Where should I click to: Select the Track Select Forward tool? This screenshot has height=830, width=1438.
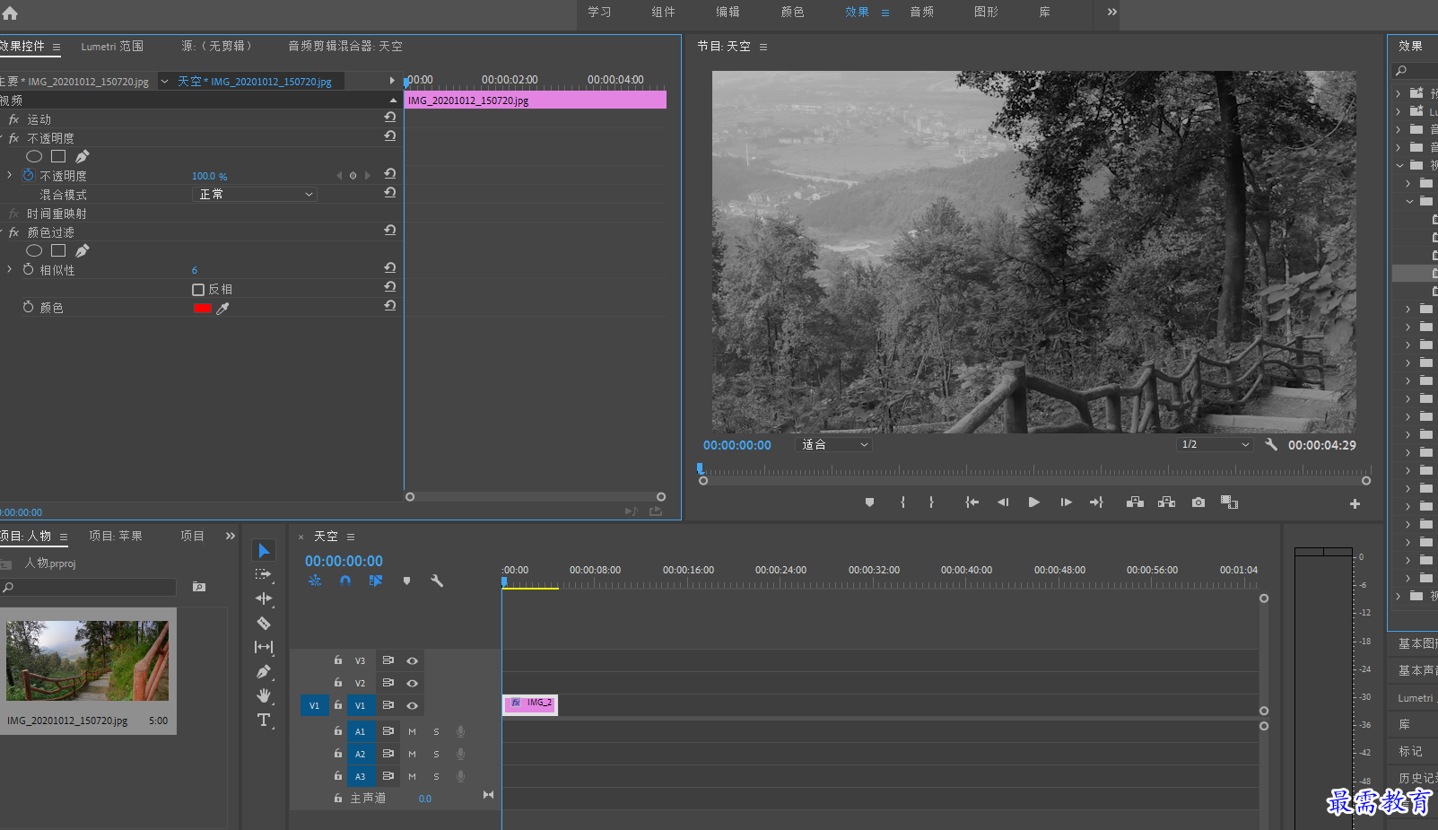click(264, 574)
